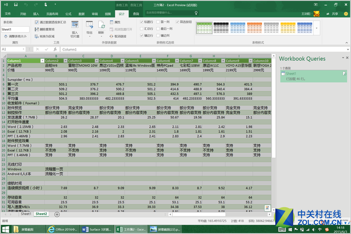This screenshot has width=351, height=234.
Task: Switch to the Sheet1 worksheet tab
Action: coord(26,214)
